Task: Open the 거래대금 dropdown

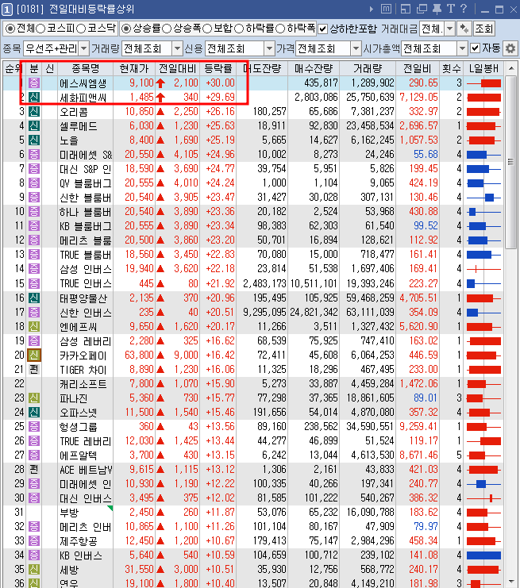Action: [x=449, y=29]
